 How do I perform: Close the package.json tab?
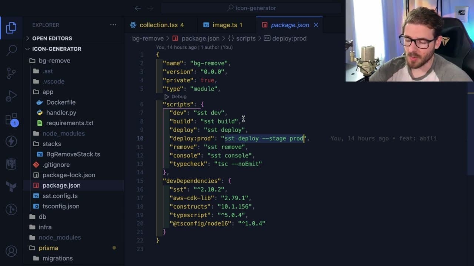tap(316, 25)
